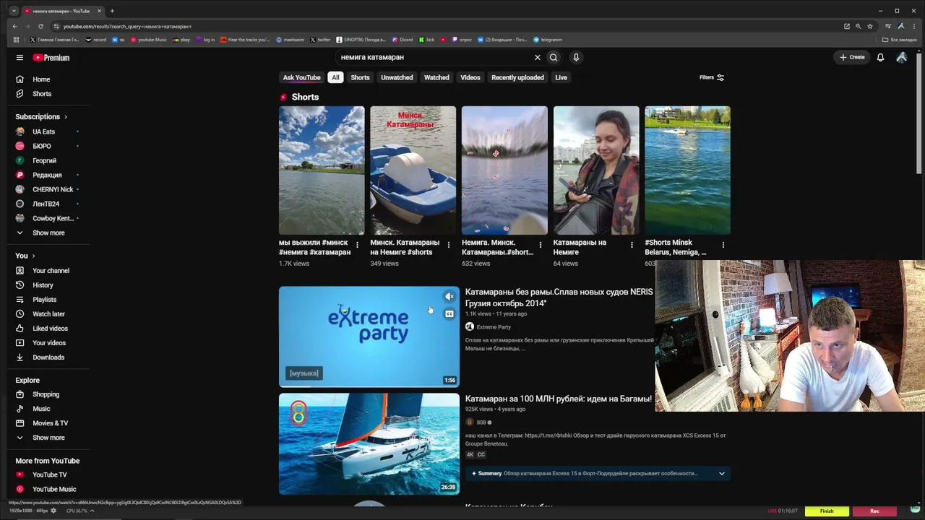Viewport: 925px width, 520px height.
Task: Expand the chevron next to CPU usage
Action: [92, 511]
